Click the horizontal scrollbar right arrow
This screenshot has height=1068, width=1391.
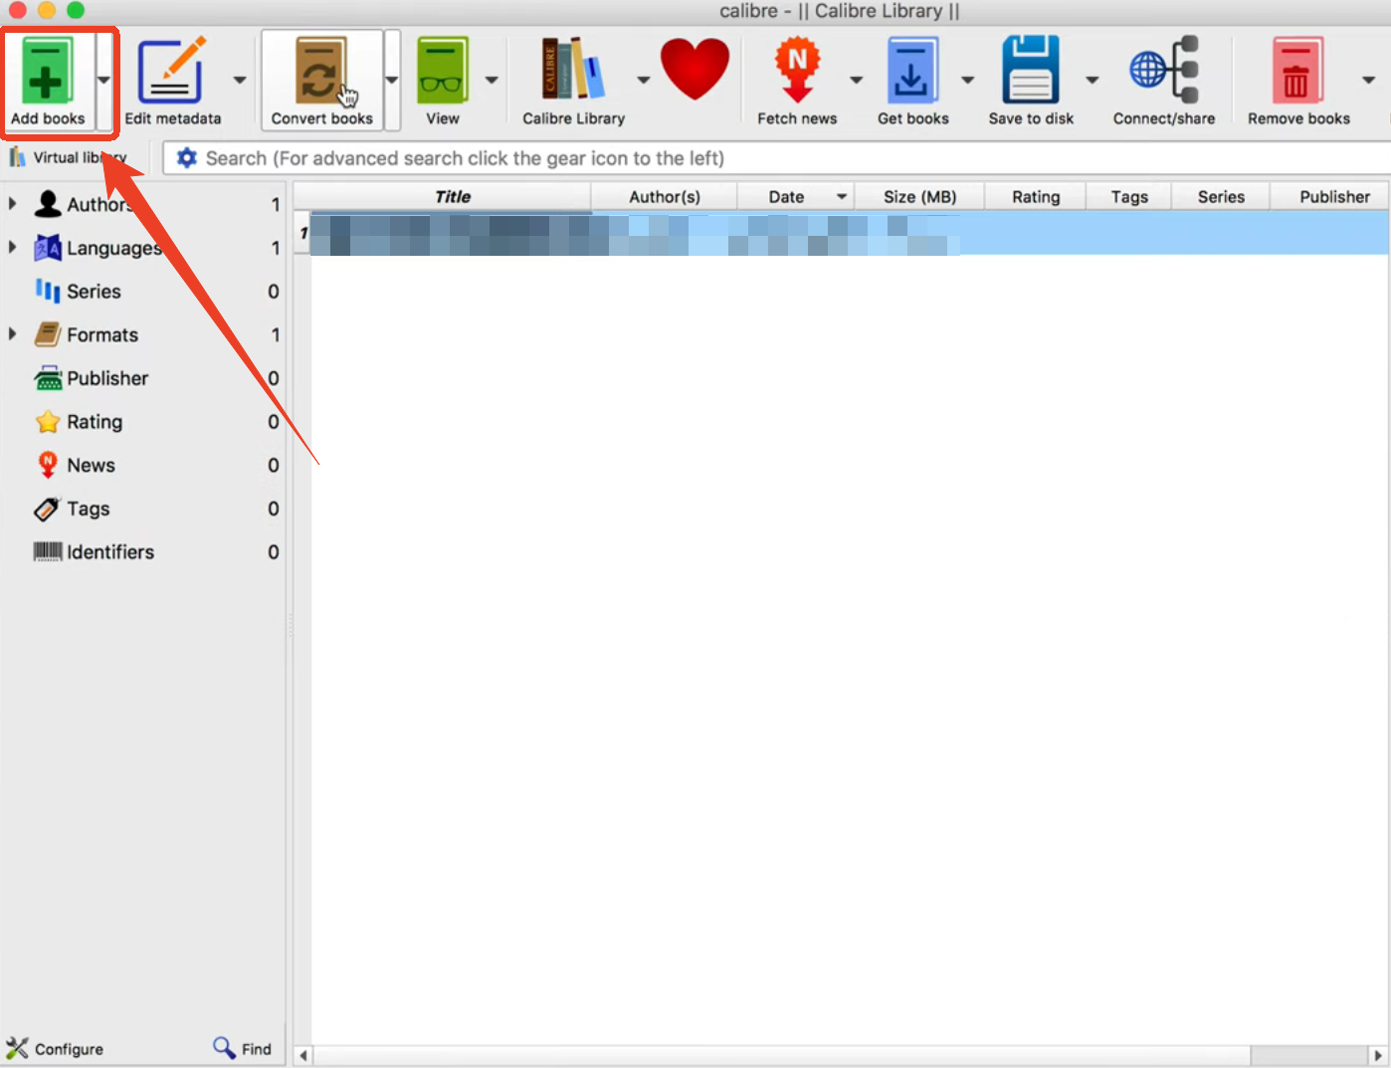[1378, 1055]
